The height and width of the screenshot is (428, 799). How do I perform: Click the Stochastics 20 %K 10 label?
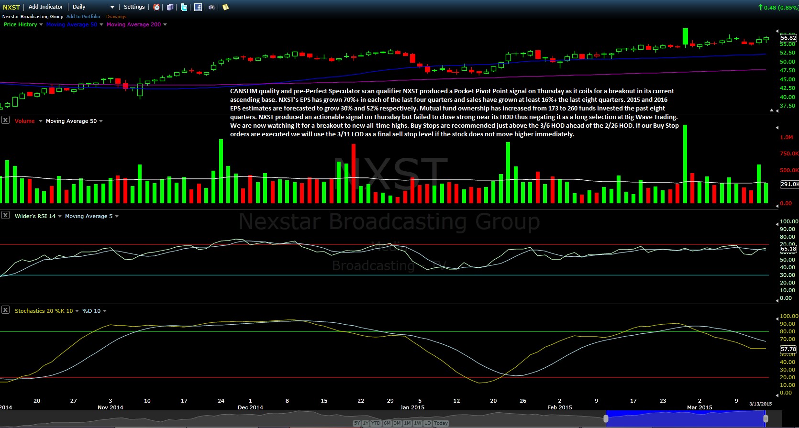pos(44,311)
